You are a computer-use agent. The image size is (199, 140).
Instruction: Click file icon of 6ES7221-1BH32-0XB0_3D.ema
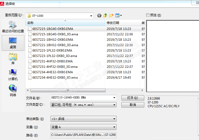(30, 45)
